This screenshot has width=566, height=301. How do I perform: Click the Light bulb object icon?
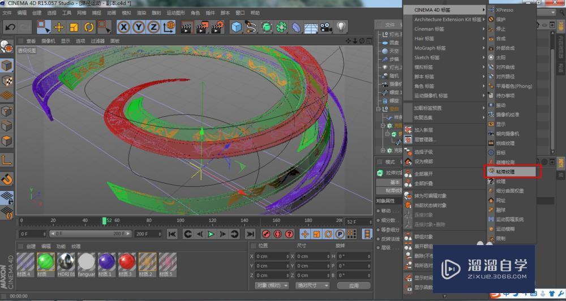click(341, 27)
